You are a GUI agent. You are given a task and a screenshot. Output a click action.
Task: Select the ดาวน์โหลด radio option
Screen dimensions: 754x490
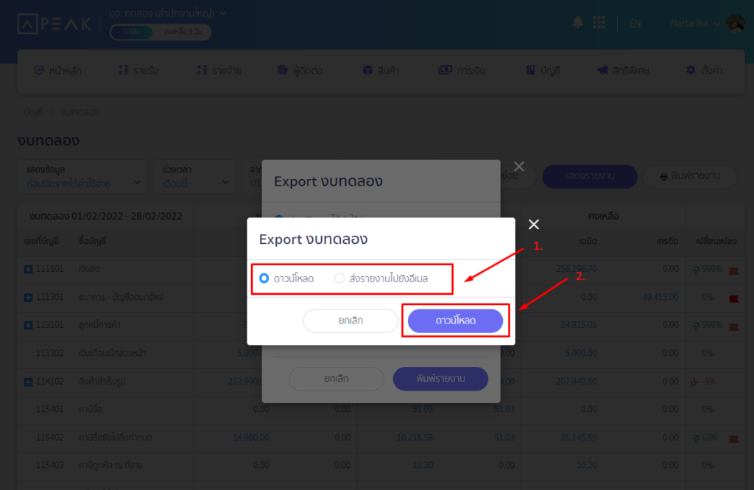264,279
